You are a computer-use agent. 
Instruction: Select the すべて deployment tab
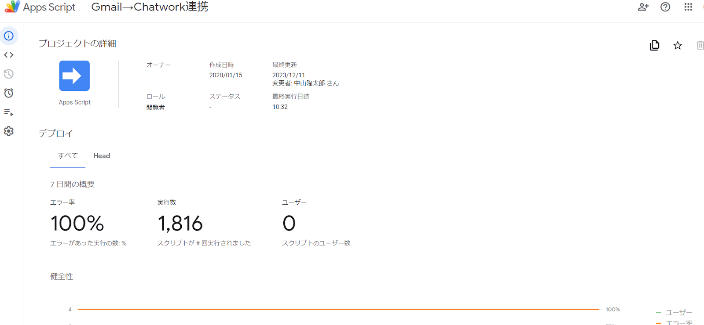point(68,156)
